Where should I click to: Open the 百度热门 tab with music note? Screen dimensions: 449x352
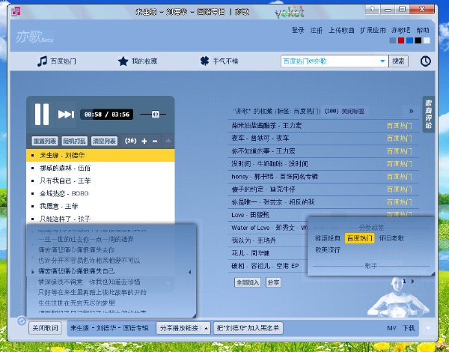coord(57,61)
